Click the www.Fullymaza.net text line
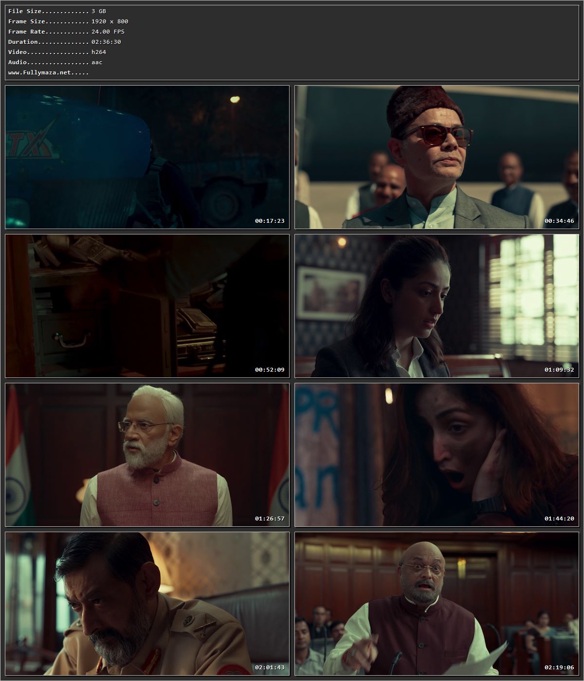This screenshot has width=584, height=681. [x=49, y=72]
